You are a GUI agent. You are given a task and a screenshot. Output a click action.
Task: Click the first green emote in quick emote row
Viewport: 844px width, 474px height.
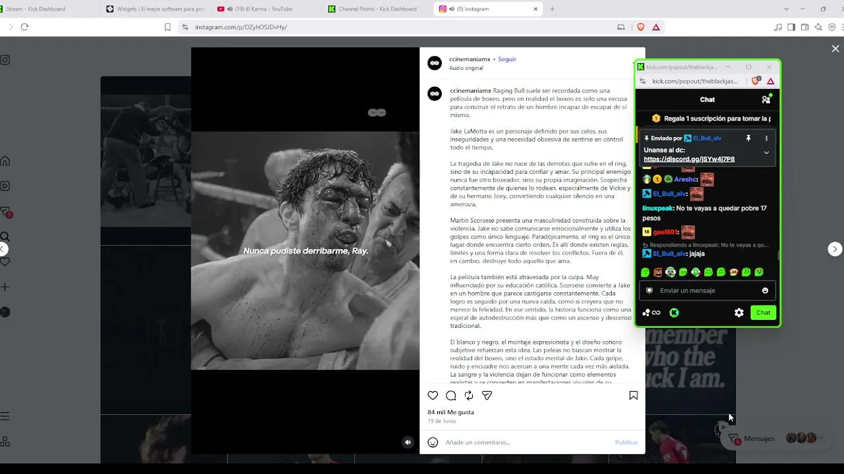[x=646, y=272]
